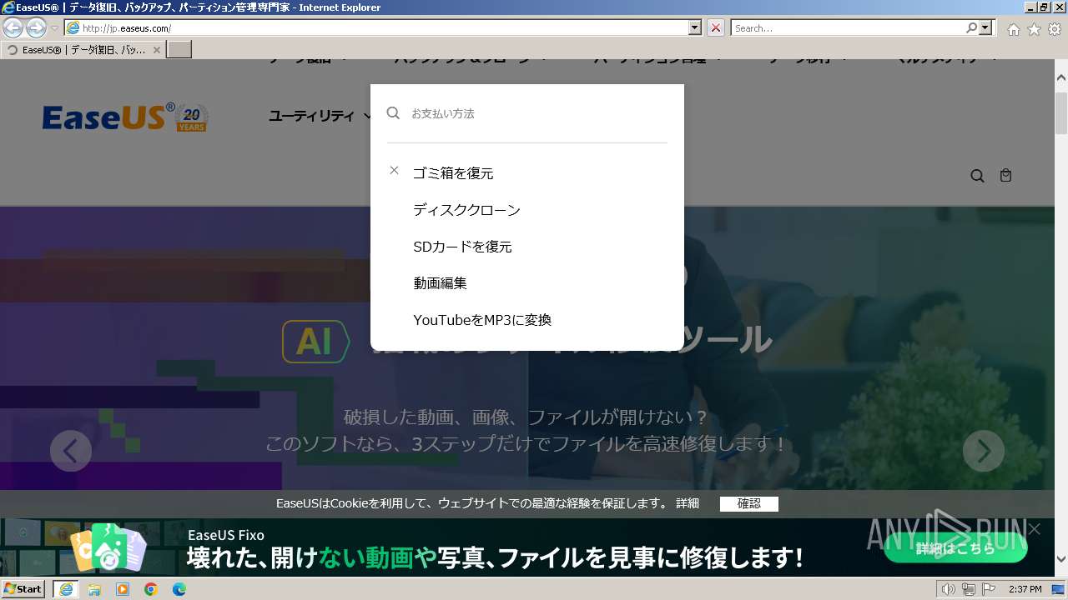
Task: Click the recent pages dropdown arrow
Action: tap(54, 28)
